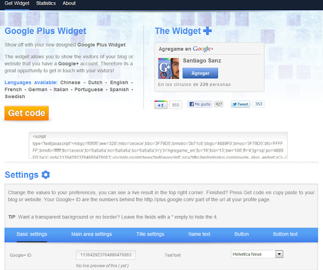Viewport: 323px width, 270px height.
Task: Click the gear icon next to Settings
Action: tap(45, 174)
